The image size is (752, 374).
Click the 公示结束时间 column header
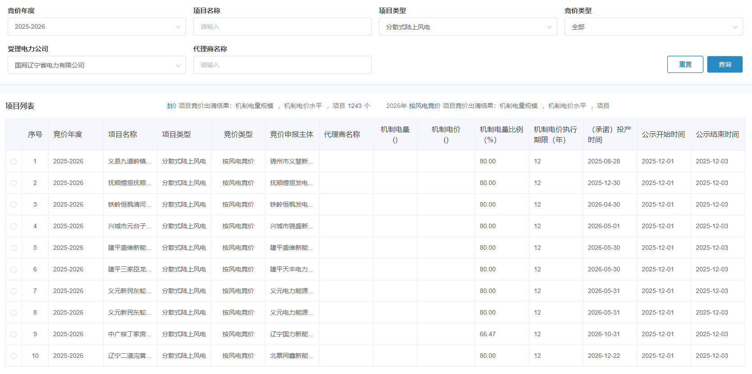(x=717, y=135)
